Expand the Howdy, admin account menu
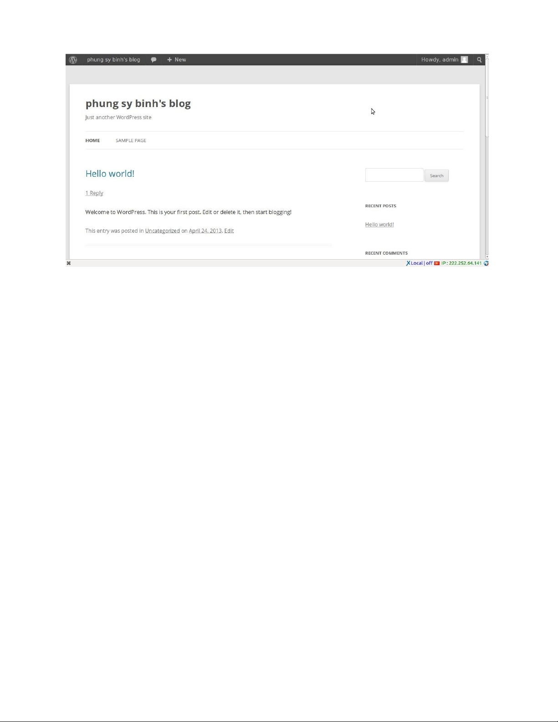558x722 pixels. click(x=440, y=60)
